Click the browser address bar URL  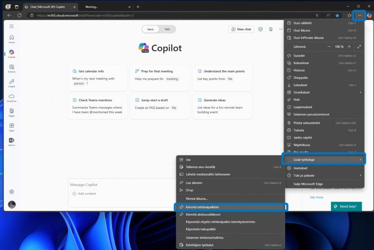(85, 15)
